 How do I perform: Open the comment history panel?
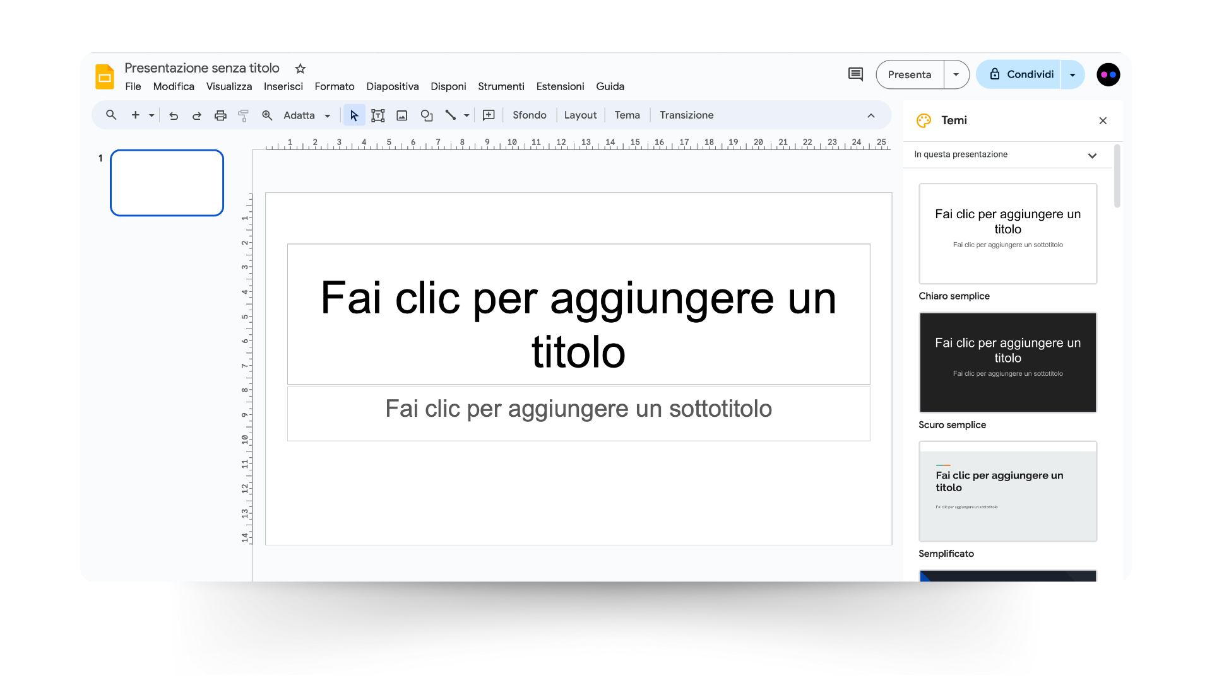pos(855,74)
